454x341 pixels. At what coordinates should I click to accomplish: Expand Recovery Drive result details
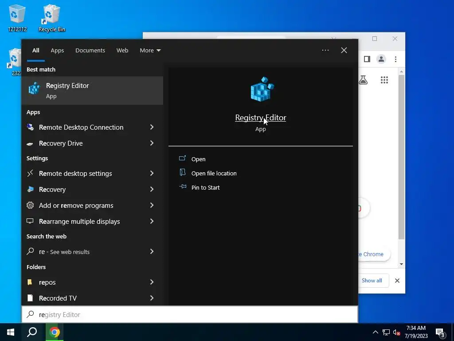[x=152, y=143]
